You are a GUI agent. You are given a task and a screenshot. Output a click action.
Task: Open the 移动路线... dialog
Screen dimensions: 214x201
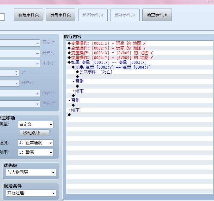click(35, 133)
